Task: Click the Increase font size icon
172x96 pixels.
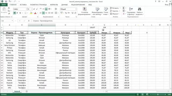Action: click(34, 9)
